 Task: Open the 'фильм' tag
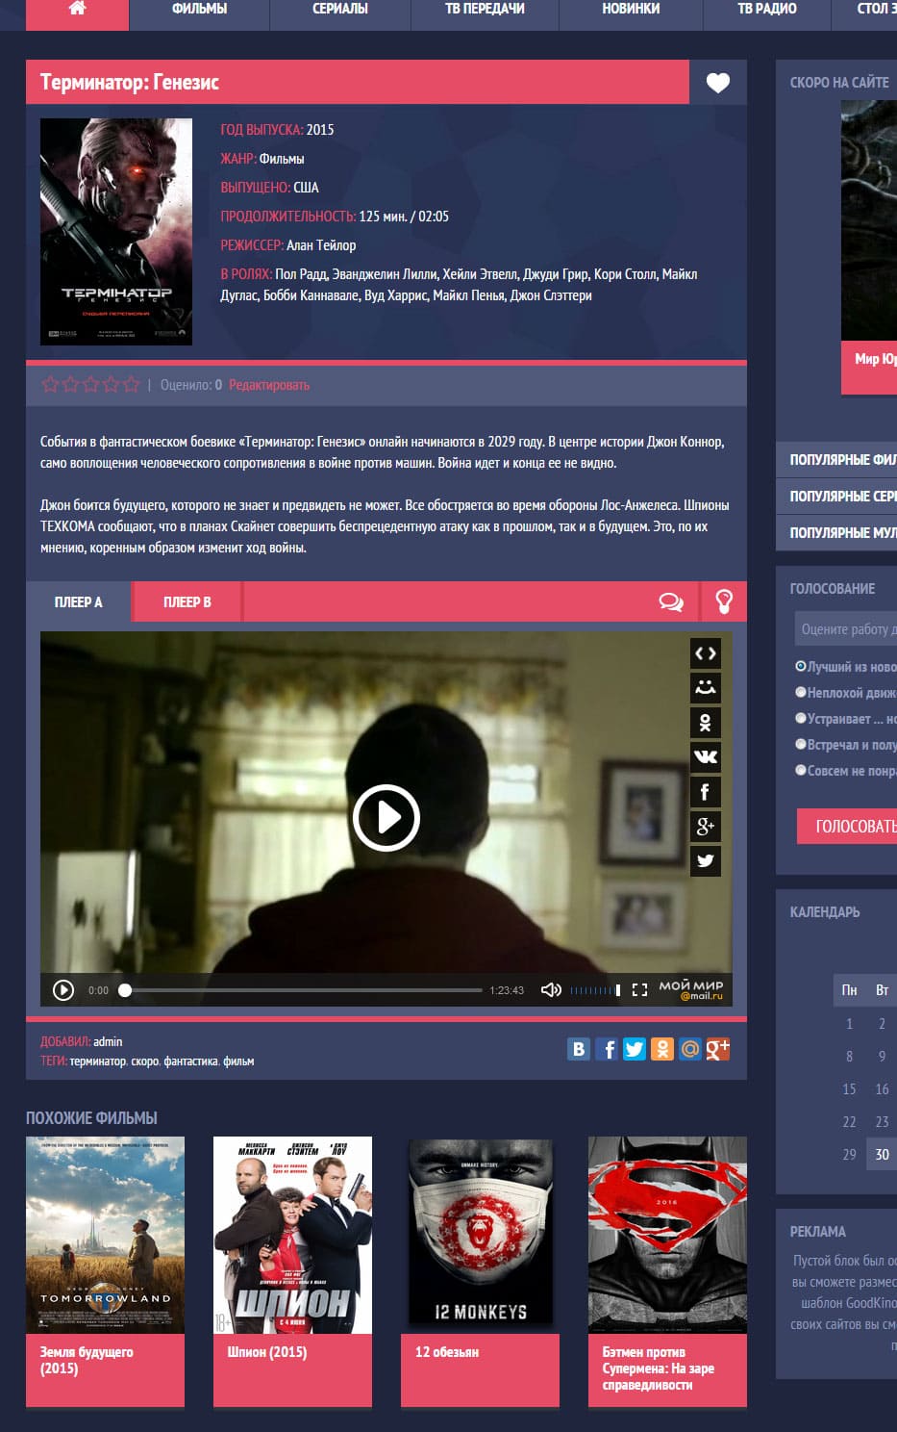(238, 1061)
